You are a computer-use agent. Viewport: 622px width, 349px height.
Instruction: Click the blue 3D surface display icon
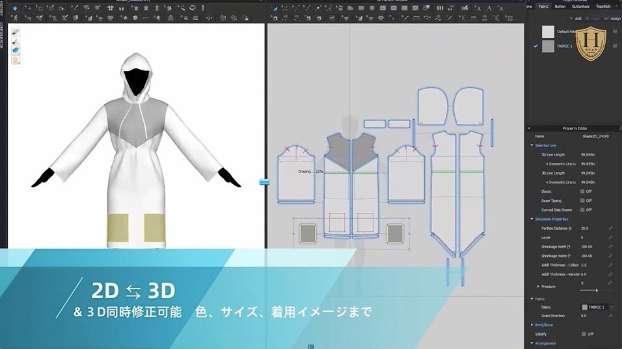click(x=16, y=50)
